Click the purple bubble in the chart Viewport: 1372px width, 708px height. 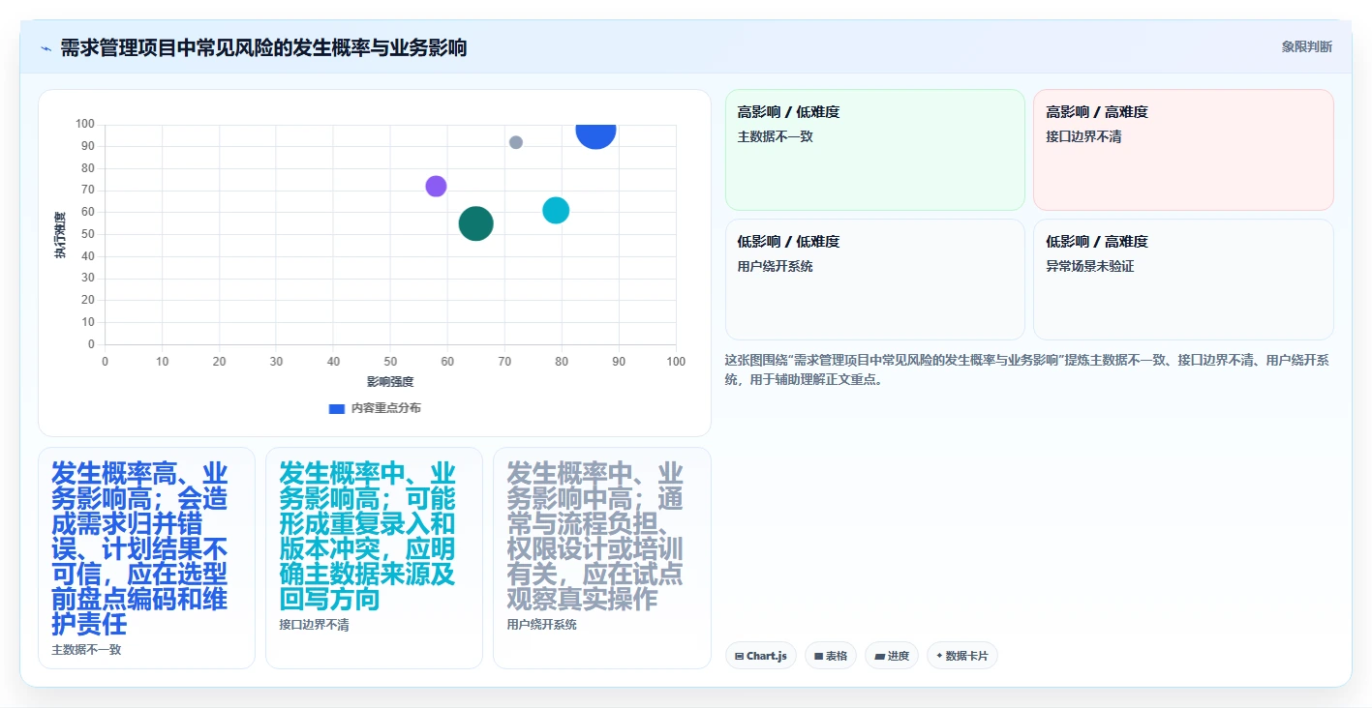point(436,187)
